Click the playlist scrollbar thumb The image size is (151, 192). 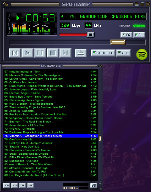[x=100, y=138]
